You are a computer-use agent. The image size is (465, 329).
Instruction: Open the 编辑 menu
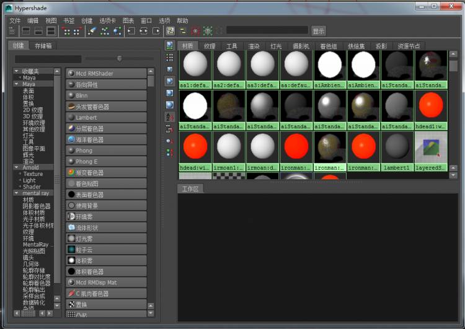[x=33, y=20]
